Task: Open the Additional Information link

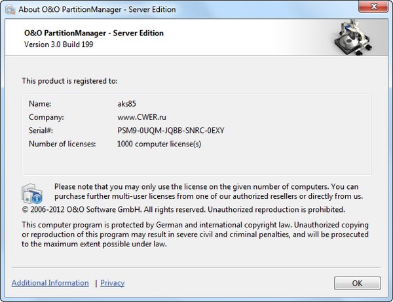Action: 50,283
